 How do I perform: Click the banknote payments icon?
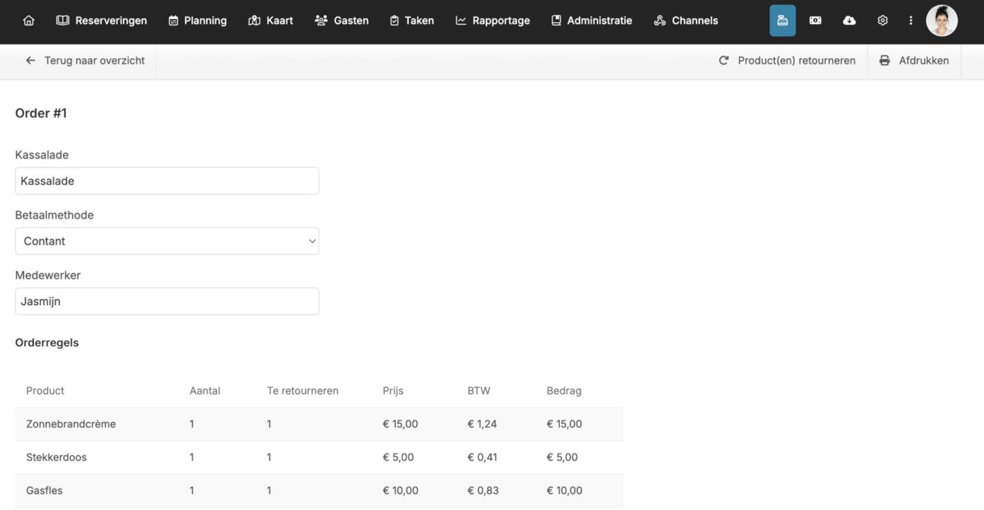click(x=815, y=20)
